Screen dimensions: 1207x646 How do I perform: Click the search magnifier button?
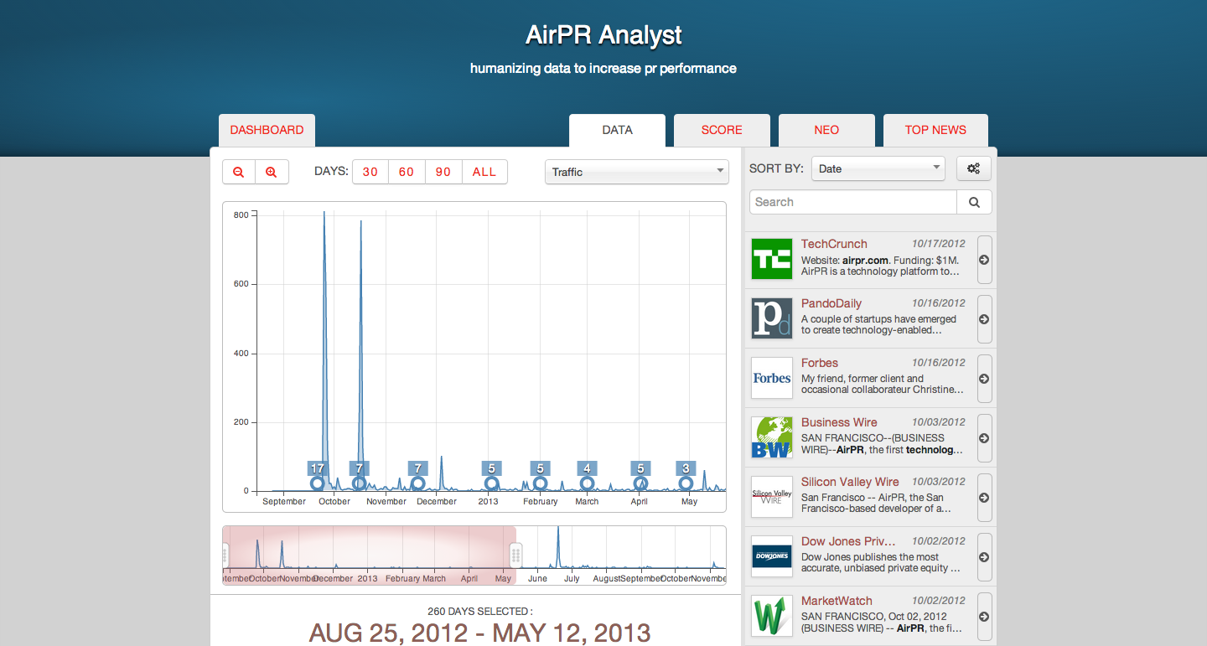click(x=974, y=202)
